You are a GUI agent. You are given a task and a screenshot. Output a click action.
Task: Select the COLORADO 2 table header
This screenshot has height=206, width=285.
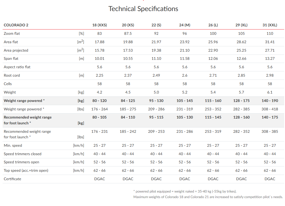(16, 25)
